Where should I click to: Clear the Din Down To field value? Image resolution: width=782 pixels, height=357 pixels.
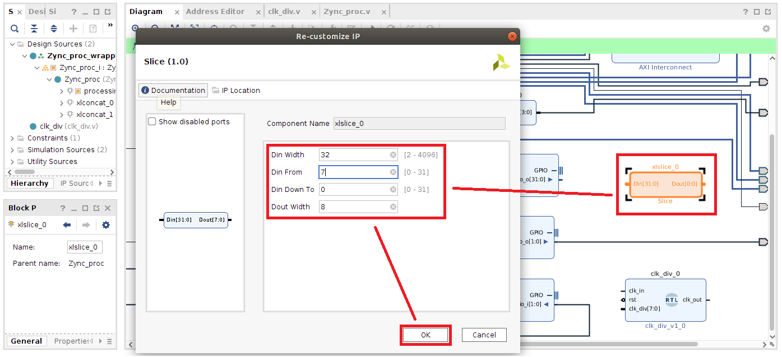[x=393, y=190]
